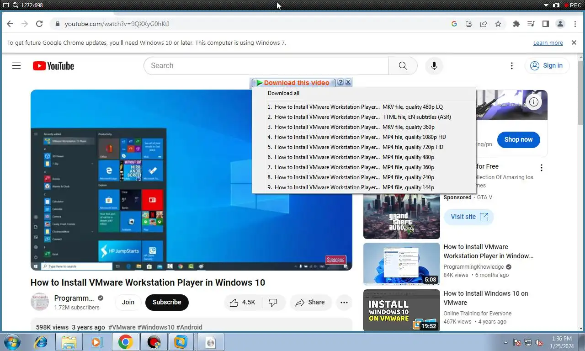Dislike the video with thumbs down
This screenshot has height=351, width=585.
click(x=273, y=303)
